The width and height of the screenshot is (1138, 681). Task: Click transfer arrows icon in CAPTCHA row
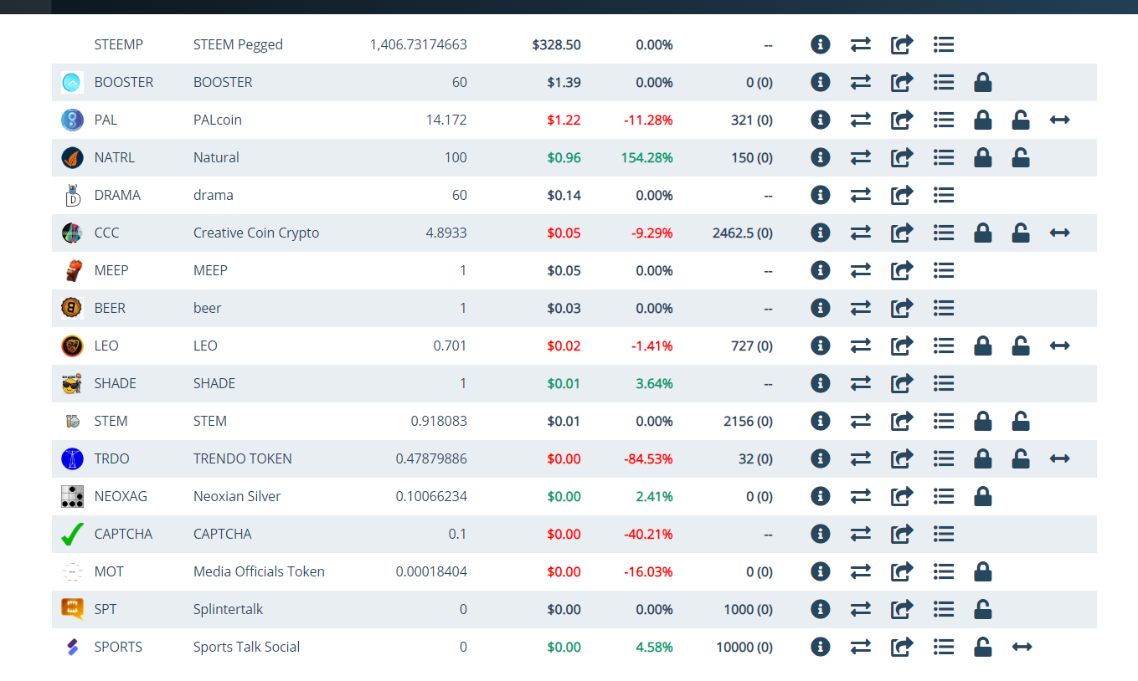coord(861,534)
